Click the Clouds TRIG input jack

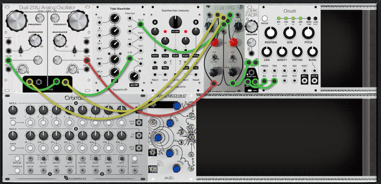tap(274, 71)
